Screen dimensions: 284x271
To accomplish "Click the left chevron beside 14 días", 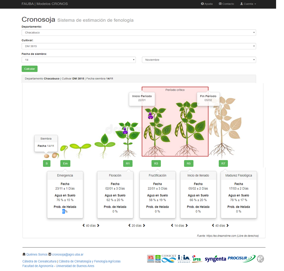I will [171, 225].
